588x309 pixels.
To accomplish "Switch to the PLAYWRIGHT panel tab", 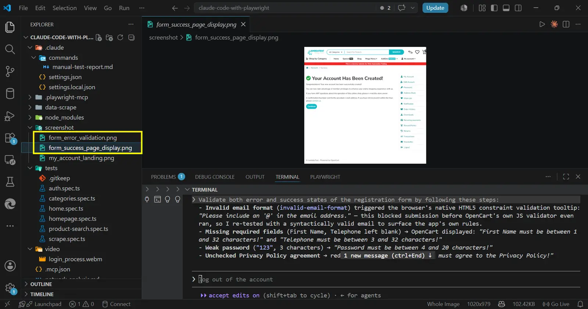I will 325,177.
